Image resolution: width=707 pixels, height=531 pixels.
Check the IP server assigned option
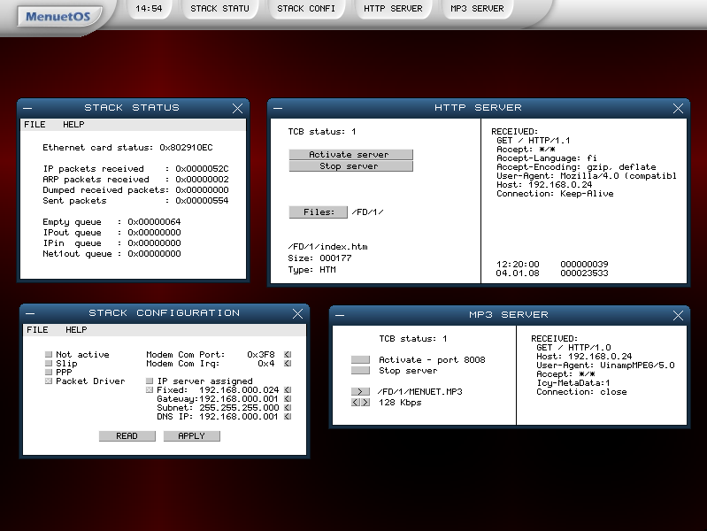tap(150, 381)
